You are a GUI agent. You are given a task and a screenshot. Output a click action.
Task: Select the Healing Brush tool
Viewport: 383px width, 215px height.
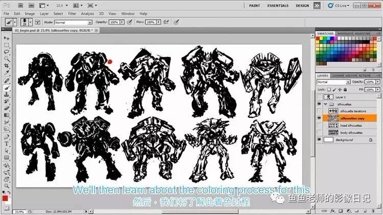tap(7, 81)
